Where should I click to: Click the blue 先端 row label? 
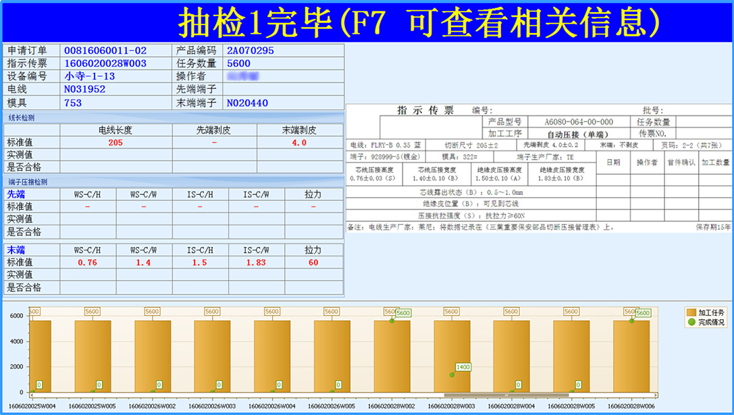pos(16,194)
